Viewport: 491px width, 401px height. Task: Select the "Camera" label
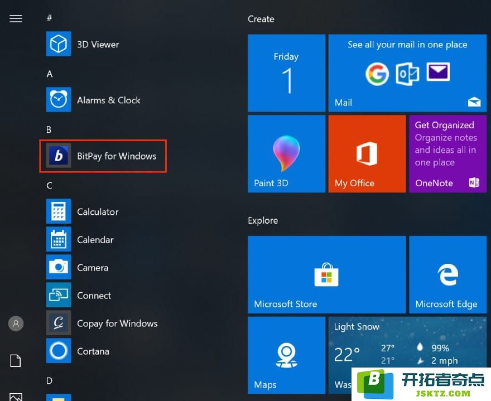pyautogui.click(x=93, y=268)
